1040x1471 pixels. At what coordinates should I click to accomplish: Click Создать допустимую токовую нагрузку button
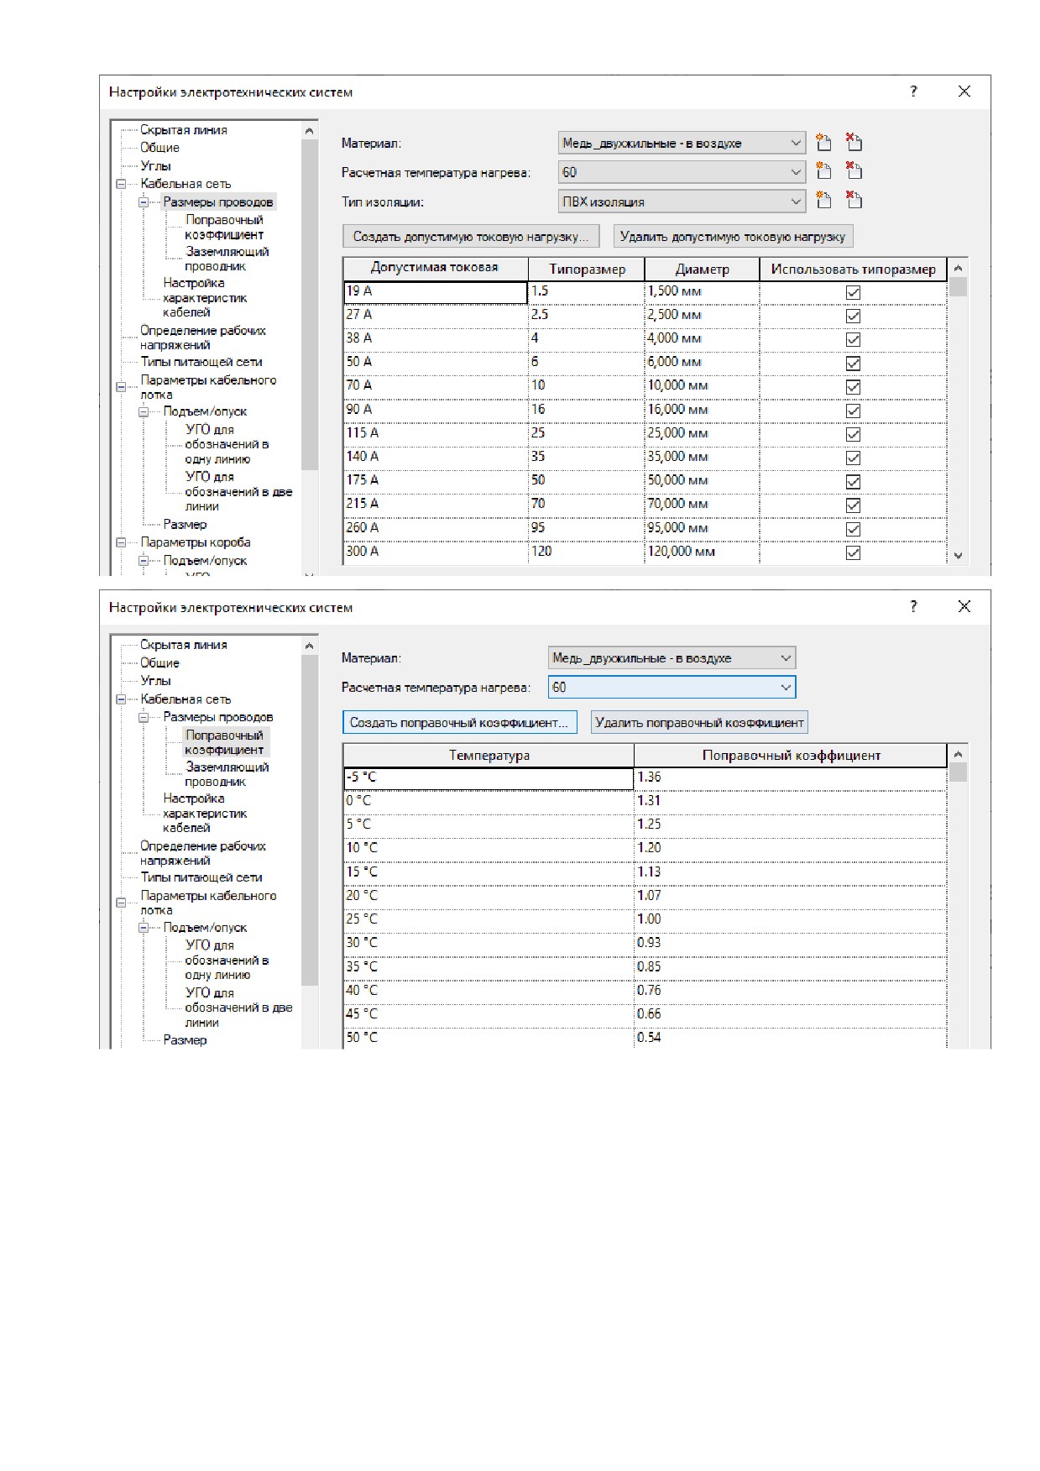tap(471, 237)
